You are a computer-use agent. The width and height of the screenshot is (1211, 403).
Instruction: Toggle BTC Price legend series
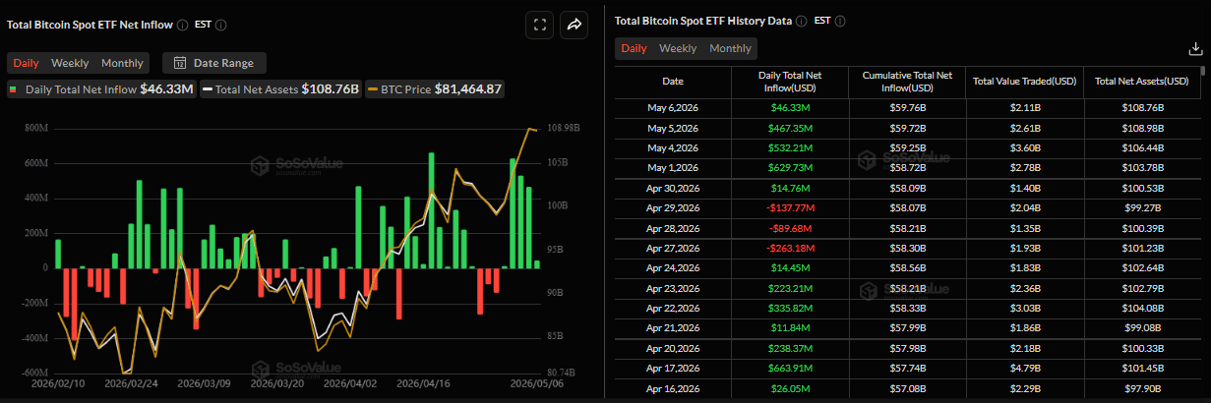click(434, 89)
